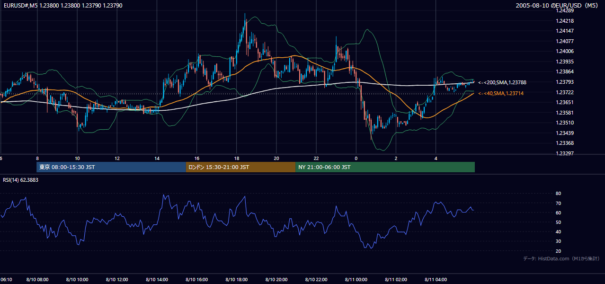Click the bottom time label 8/11 04:00
The height and width of the screenshot is (284, 605).
[436, 280]
